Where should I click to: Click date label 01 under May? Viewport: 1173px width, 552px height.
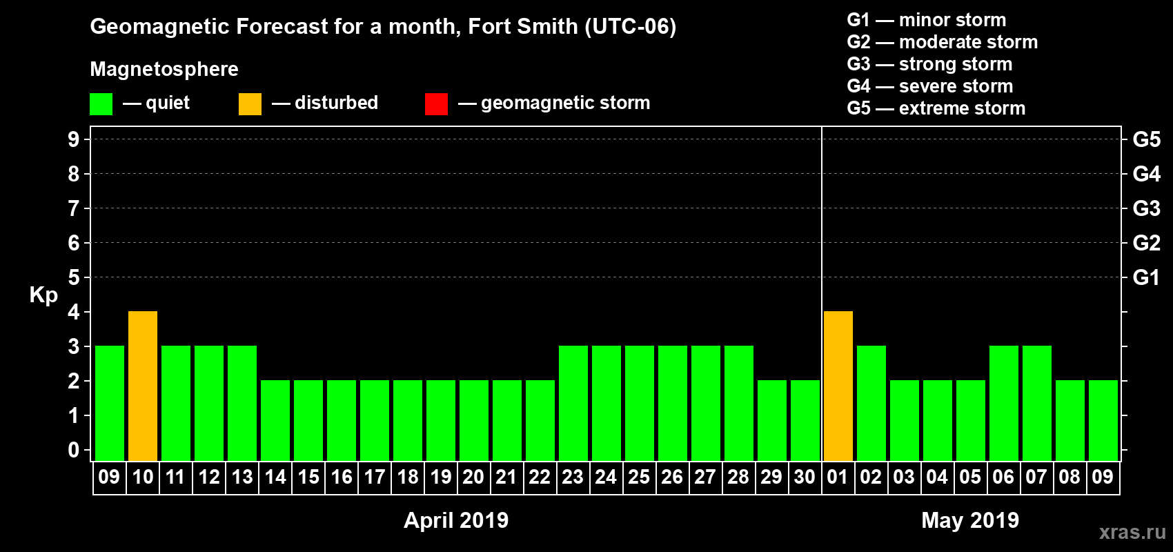coord(838,477)
